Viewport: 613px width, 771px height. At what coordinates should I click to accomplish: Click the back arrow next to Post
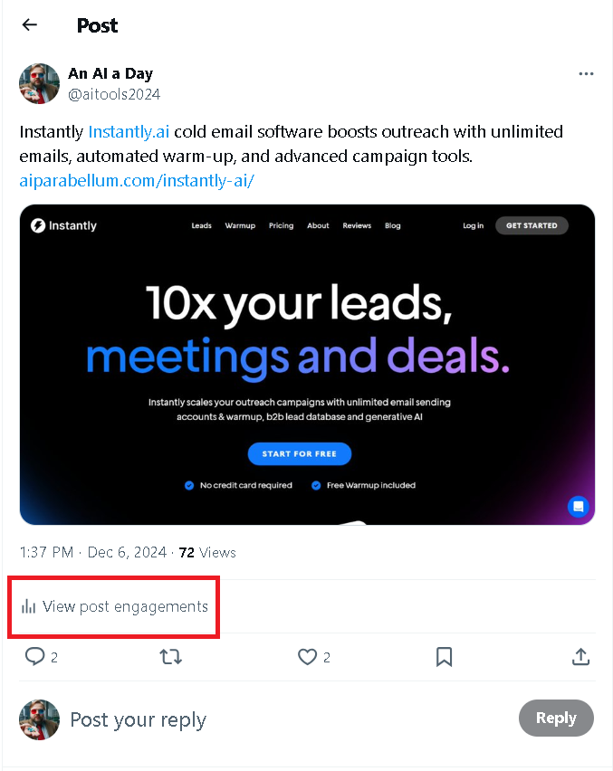coord(29,24)
